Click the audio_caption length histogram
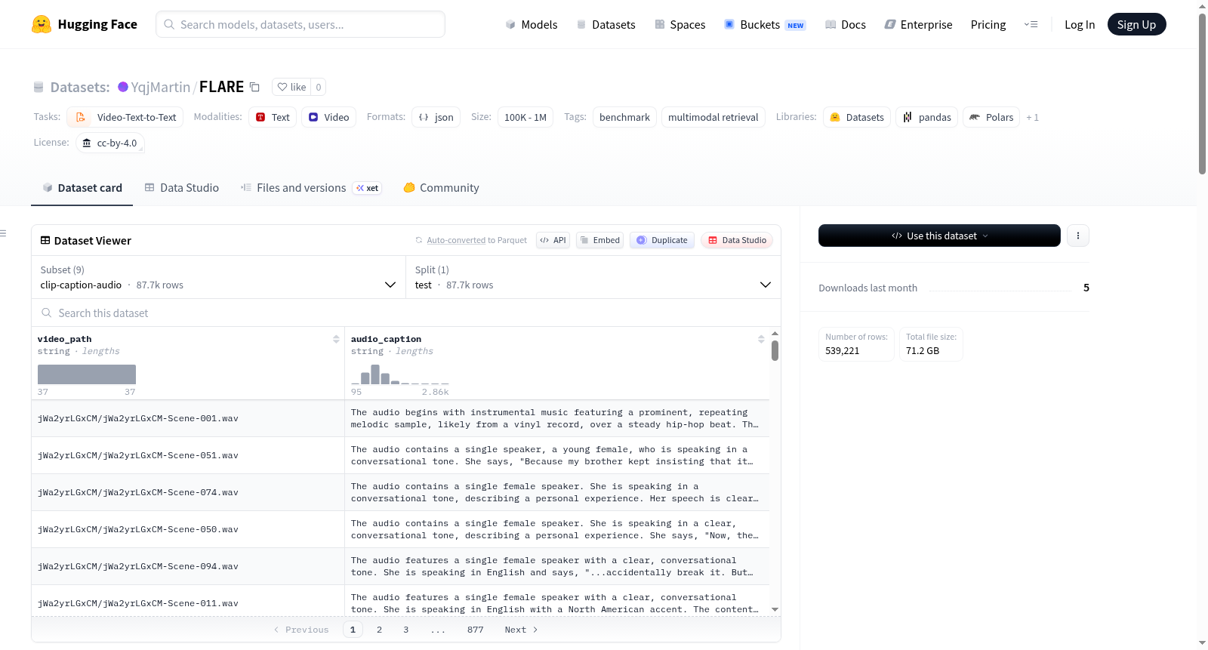1208x650 pixels. tap(400, 374)
